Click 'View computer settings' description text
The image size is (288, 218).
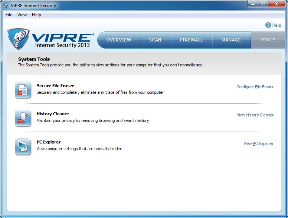point(79,149)
